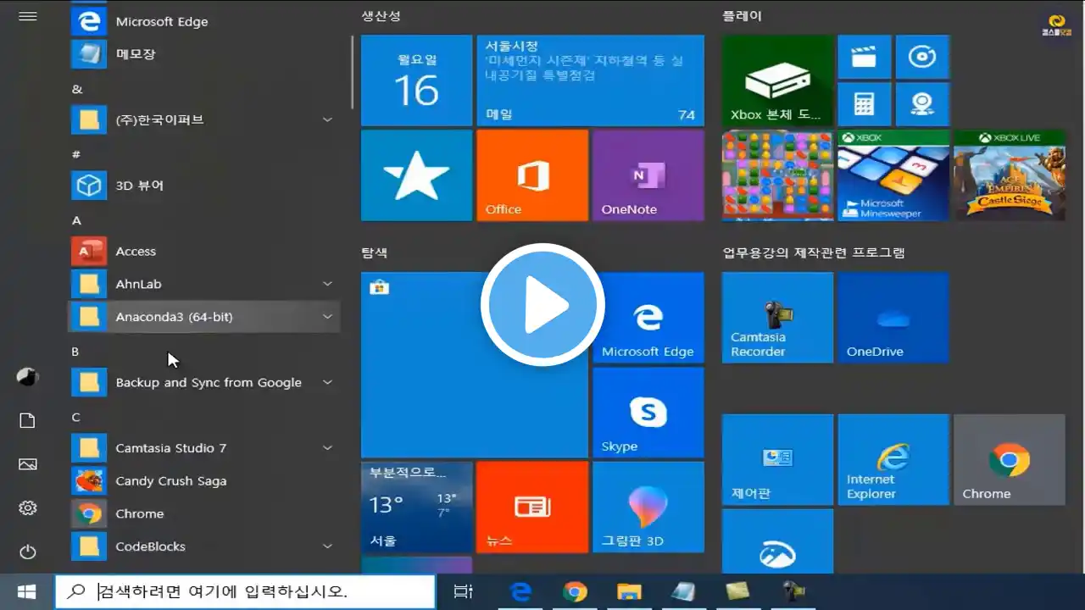Open Microsoft Edge from the app list
Image resolution: width=1085 pixels, height=610 pixels.
203,21
